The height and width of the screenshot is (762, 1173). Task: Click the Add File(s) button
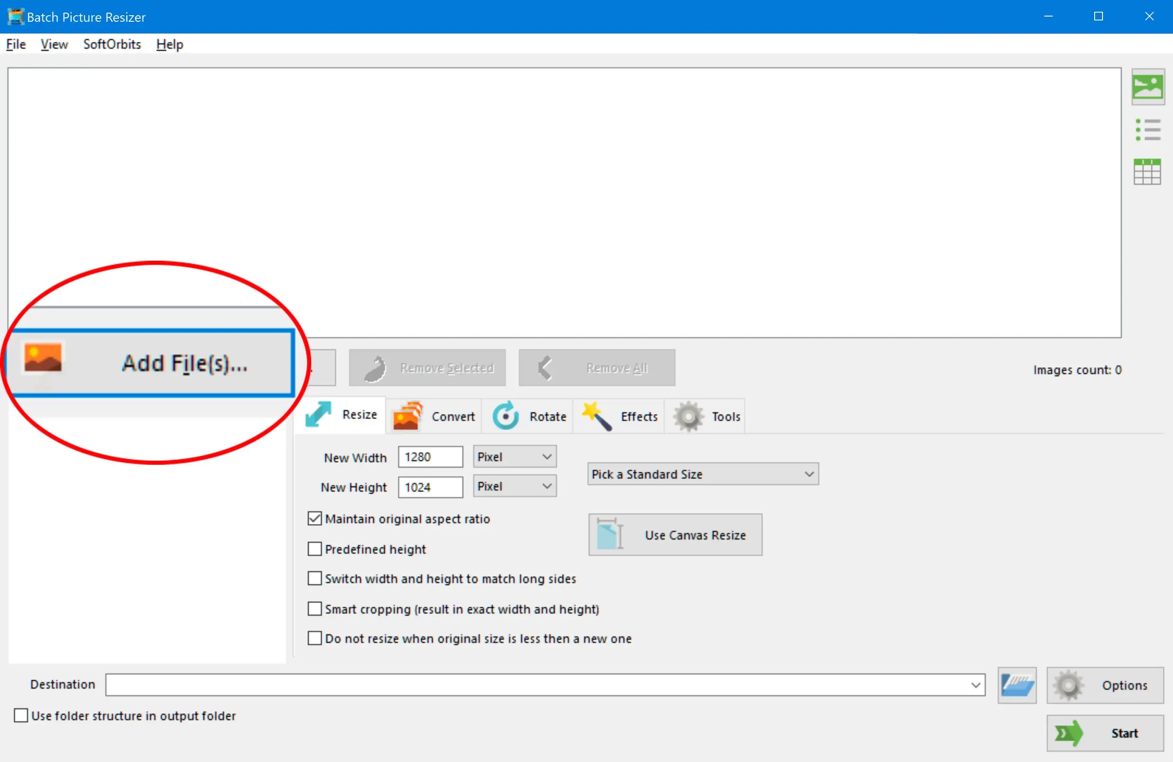(x=157, y=363)
